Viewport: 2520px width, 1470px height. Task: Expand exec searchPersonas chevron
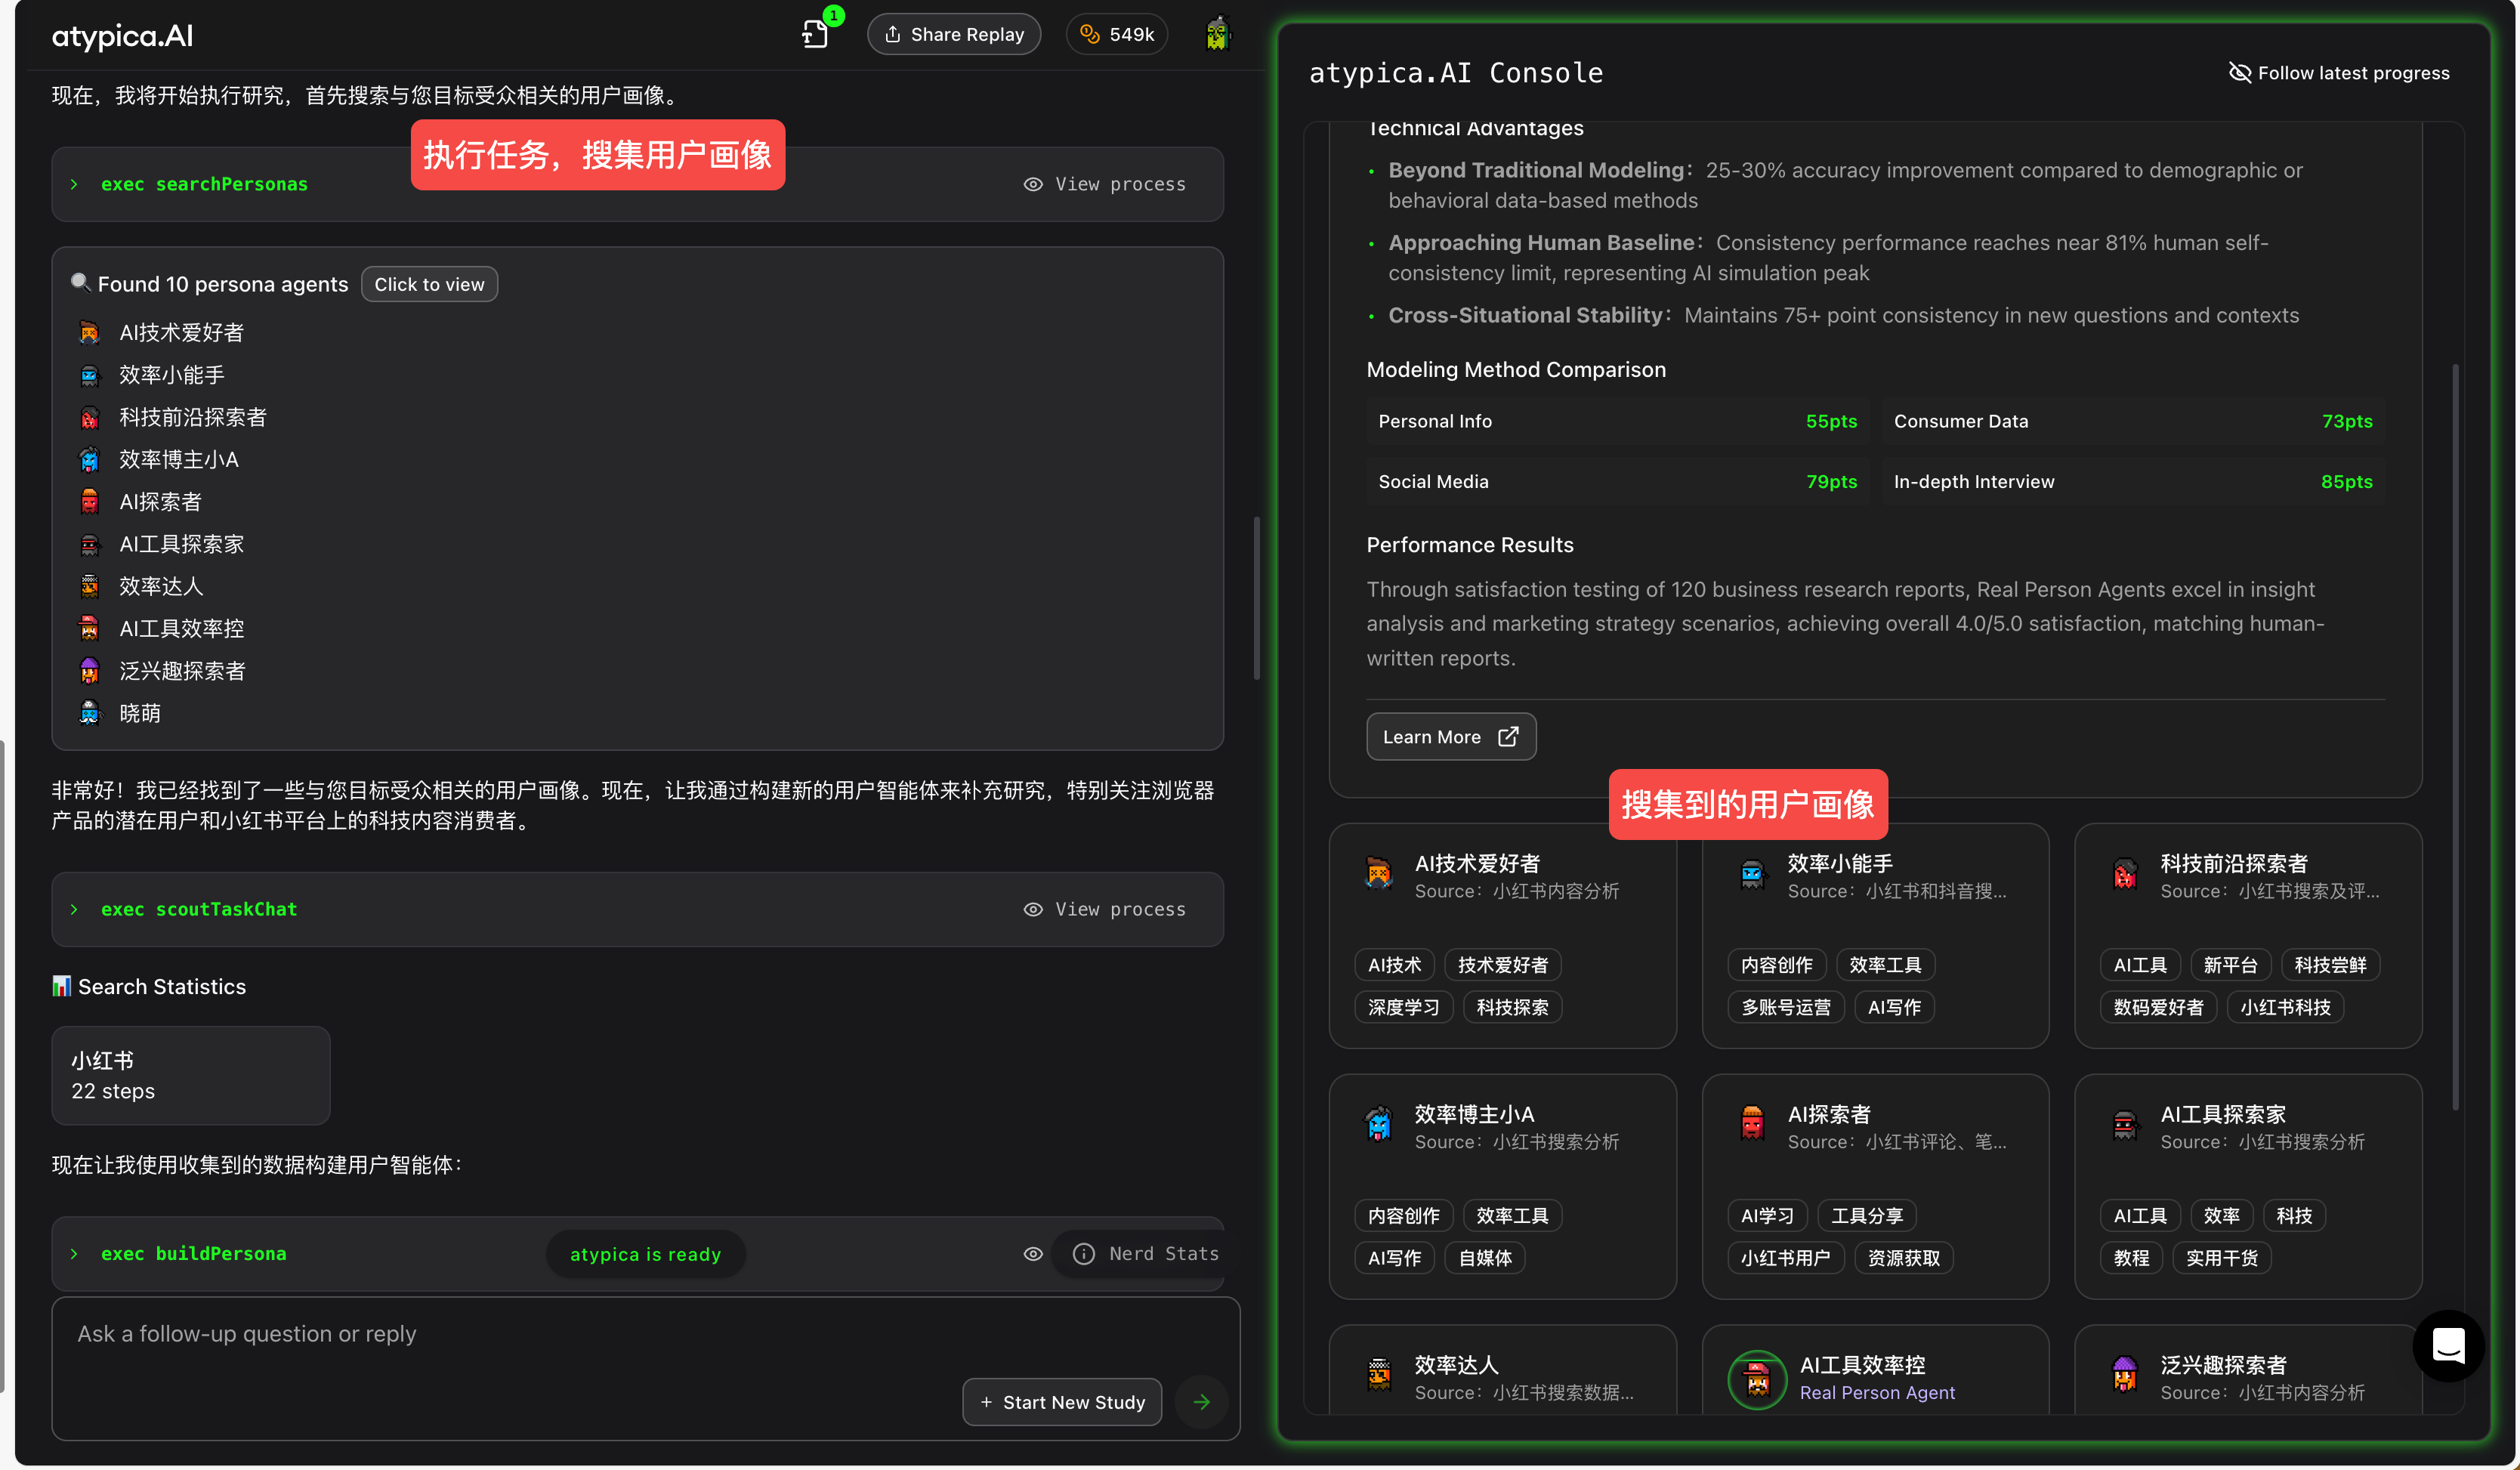click(x=74, y=184)
